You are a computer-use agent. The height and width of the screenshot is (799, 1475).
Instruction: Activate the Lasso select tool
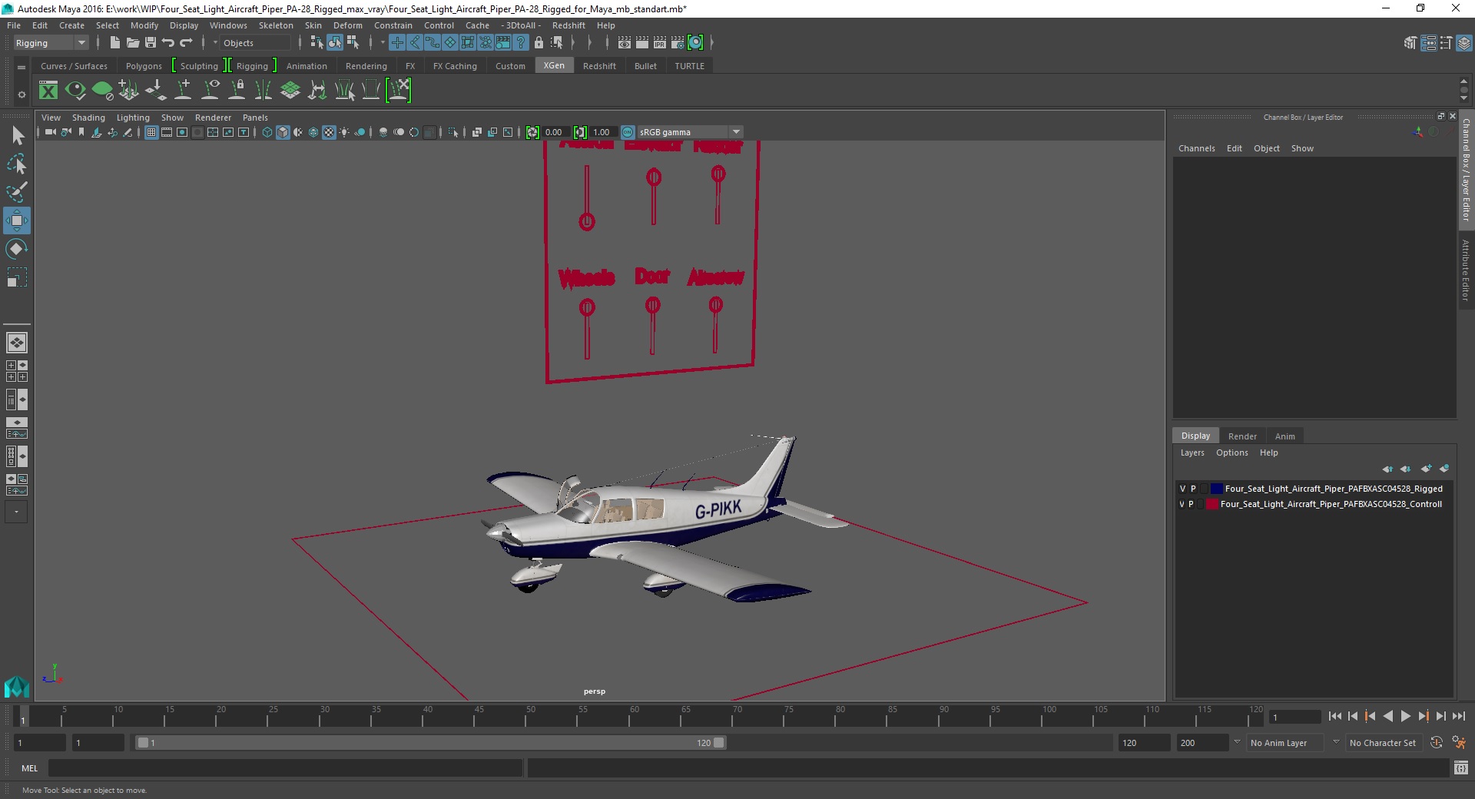point(17,164)
